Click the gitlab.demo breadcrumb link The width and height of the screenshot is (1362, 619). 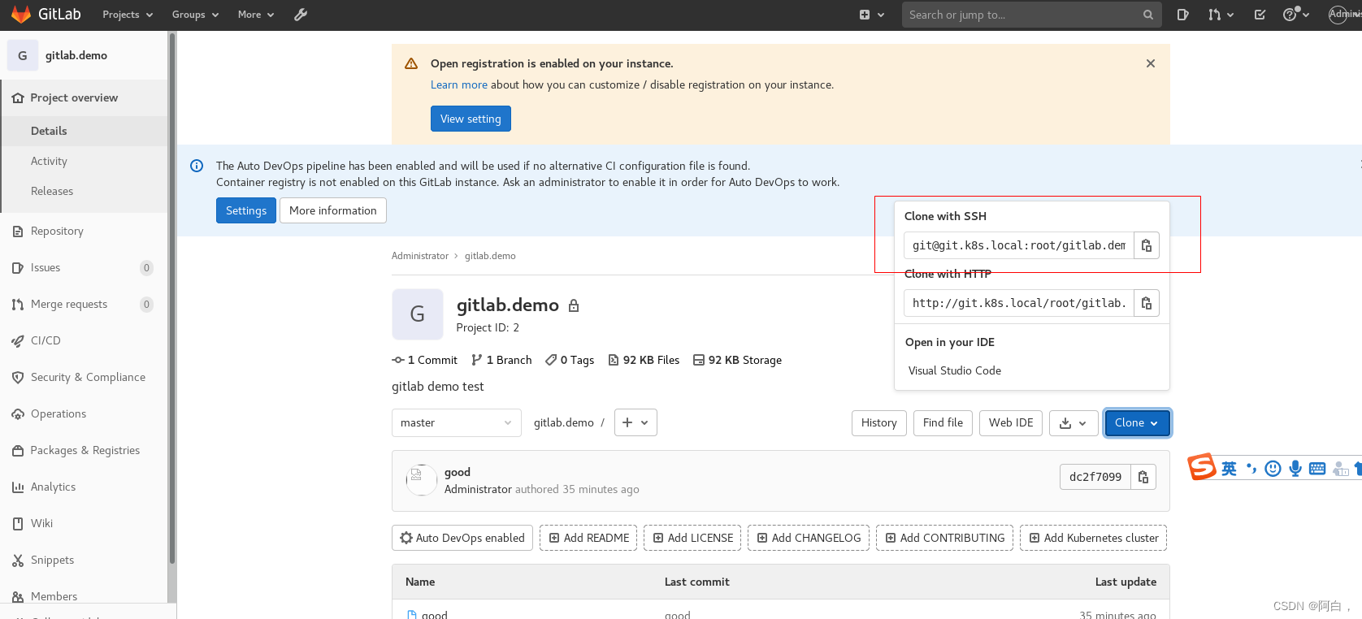490,256
